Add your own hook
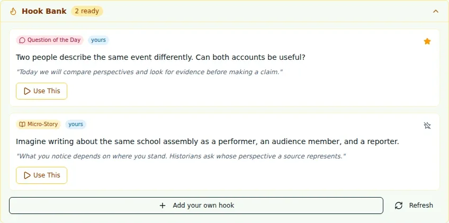Viewport: 449px width, 223px height. pyautogui.click(x=196, y=206)
